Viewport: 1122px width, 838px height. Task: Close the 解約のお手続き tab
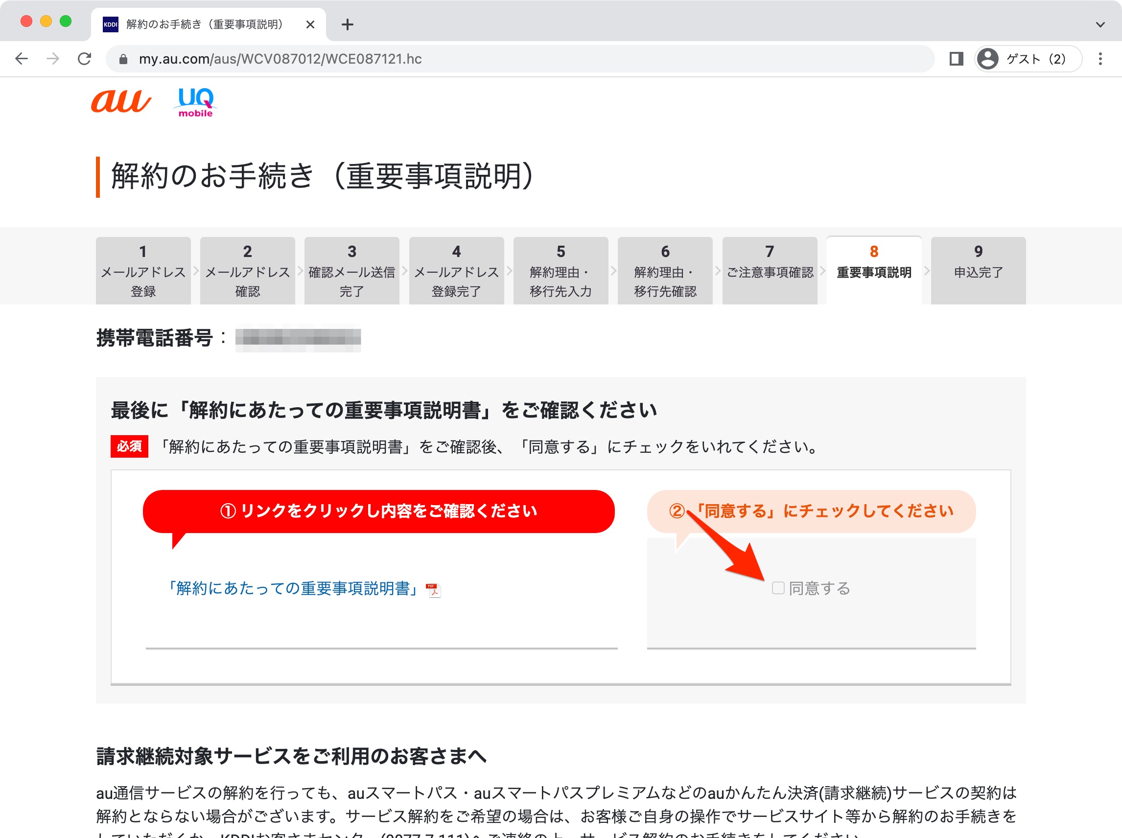point(310,24)
